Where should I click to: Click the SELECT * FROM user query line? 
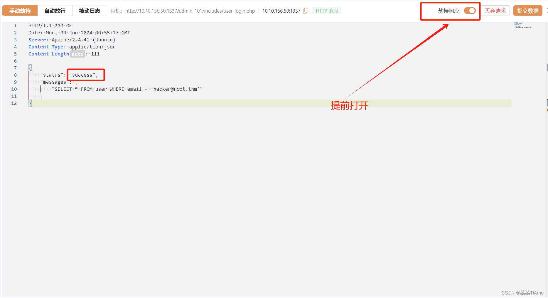tap(127, 89)
